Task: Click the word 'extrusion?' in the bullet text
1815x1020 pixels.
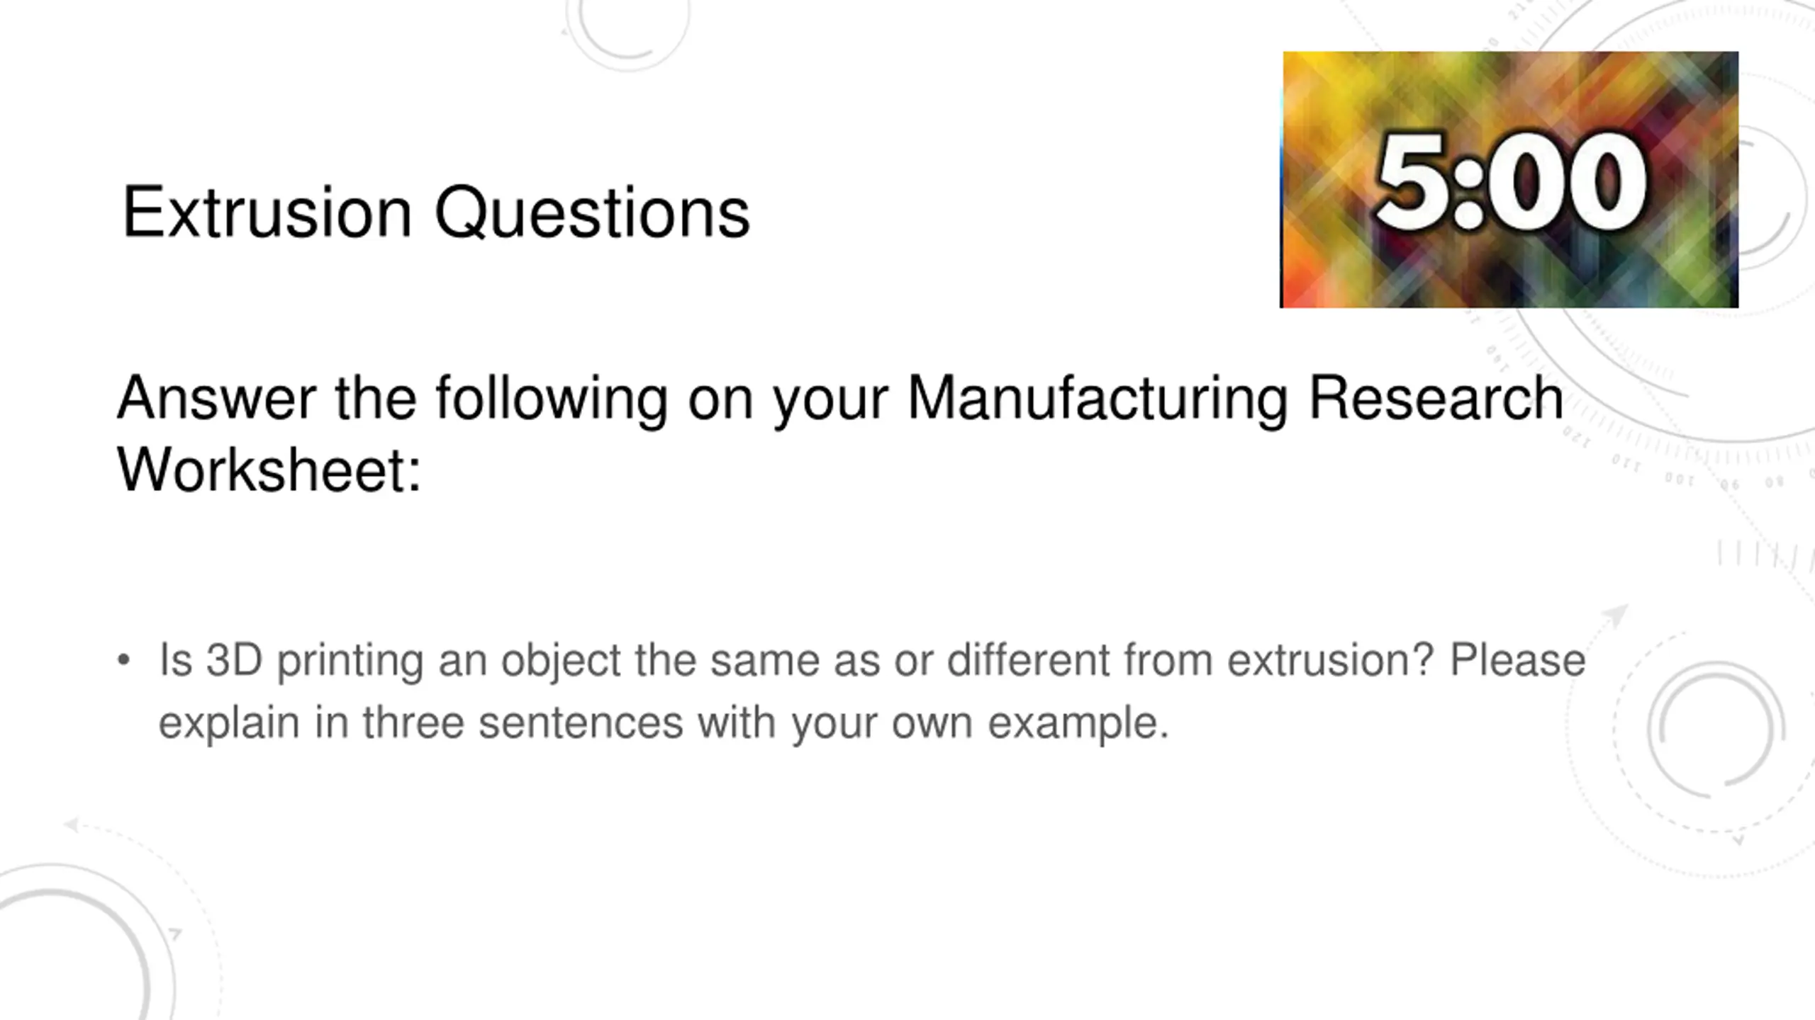Action: [1331, 660]
